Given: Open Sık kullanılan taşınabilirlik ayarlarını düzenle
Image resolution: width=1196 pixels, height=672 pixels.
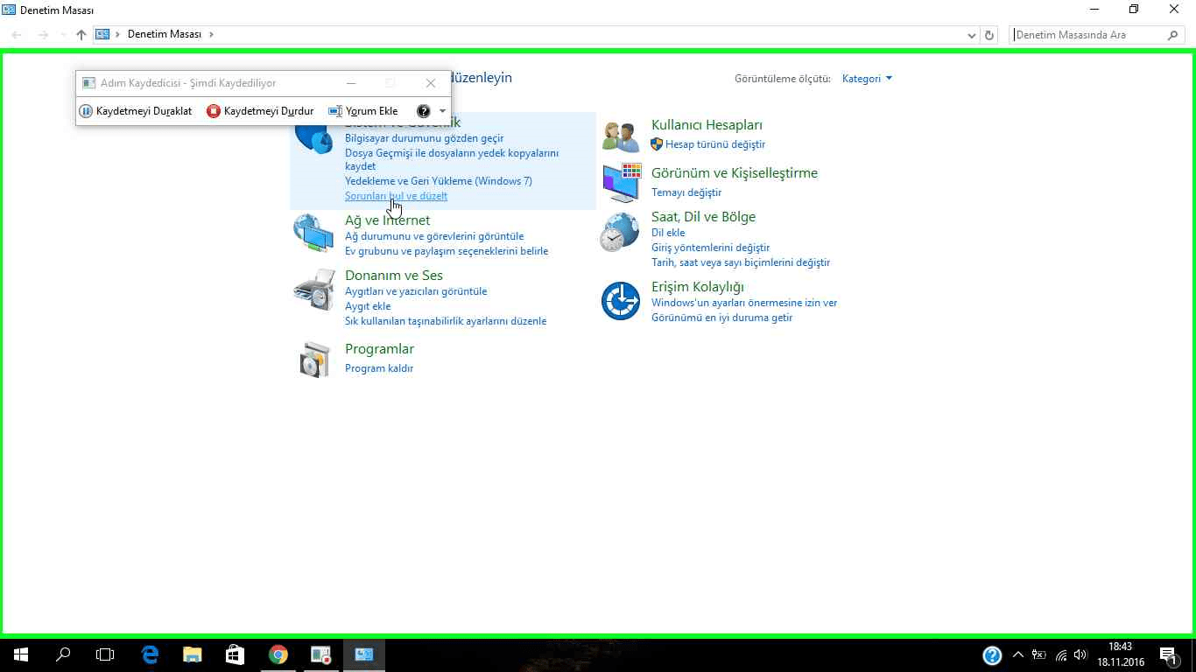Looking at the screenshot, I should coord(446,321).
